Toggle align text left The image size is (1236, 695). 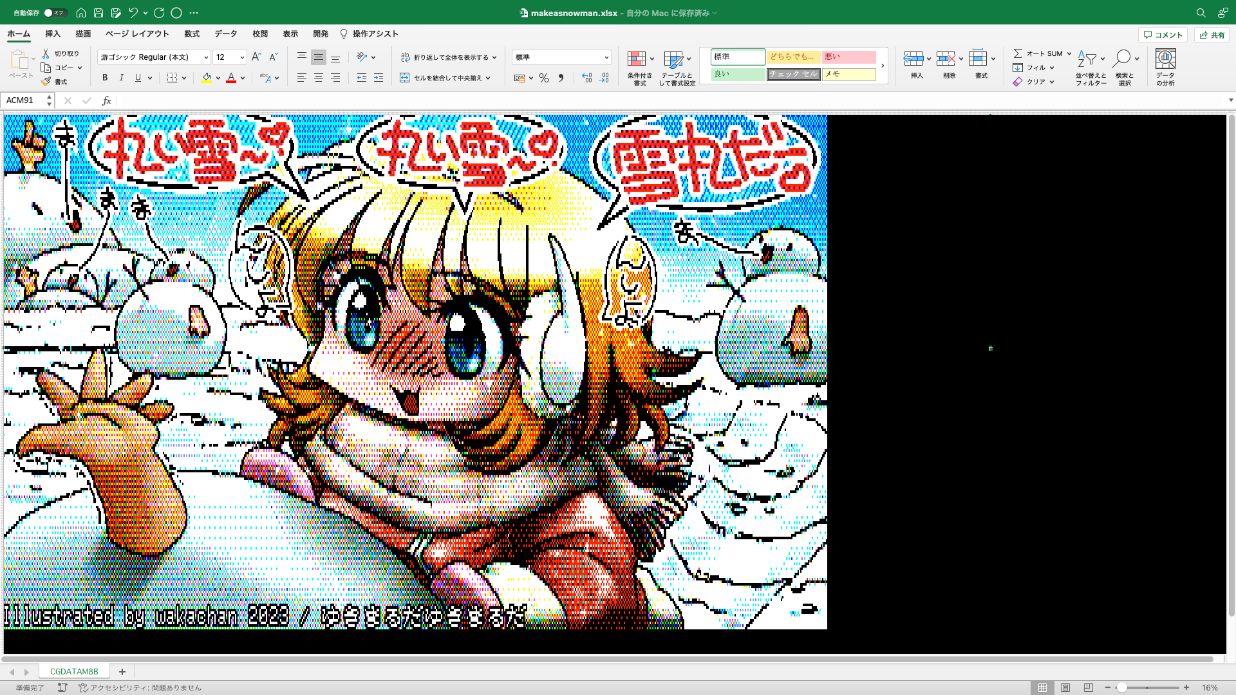(301, 78)
